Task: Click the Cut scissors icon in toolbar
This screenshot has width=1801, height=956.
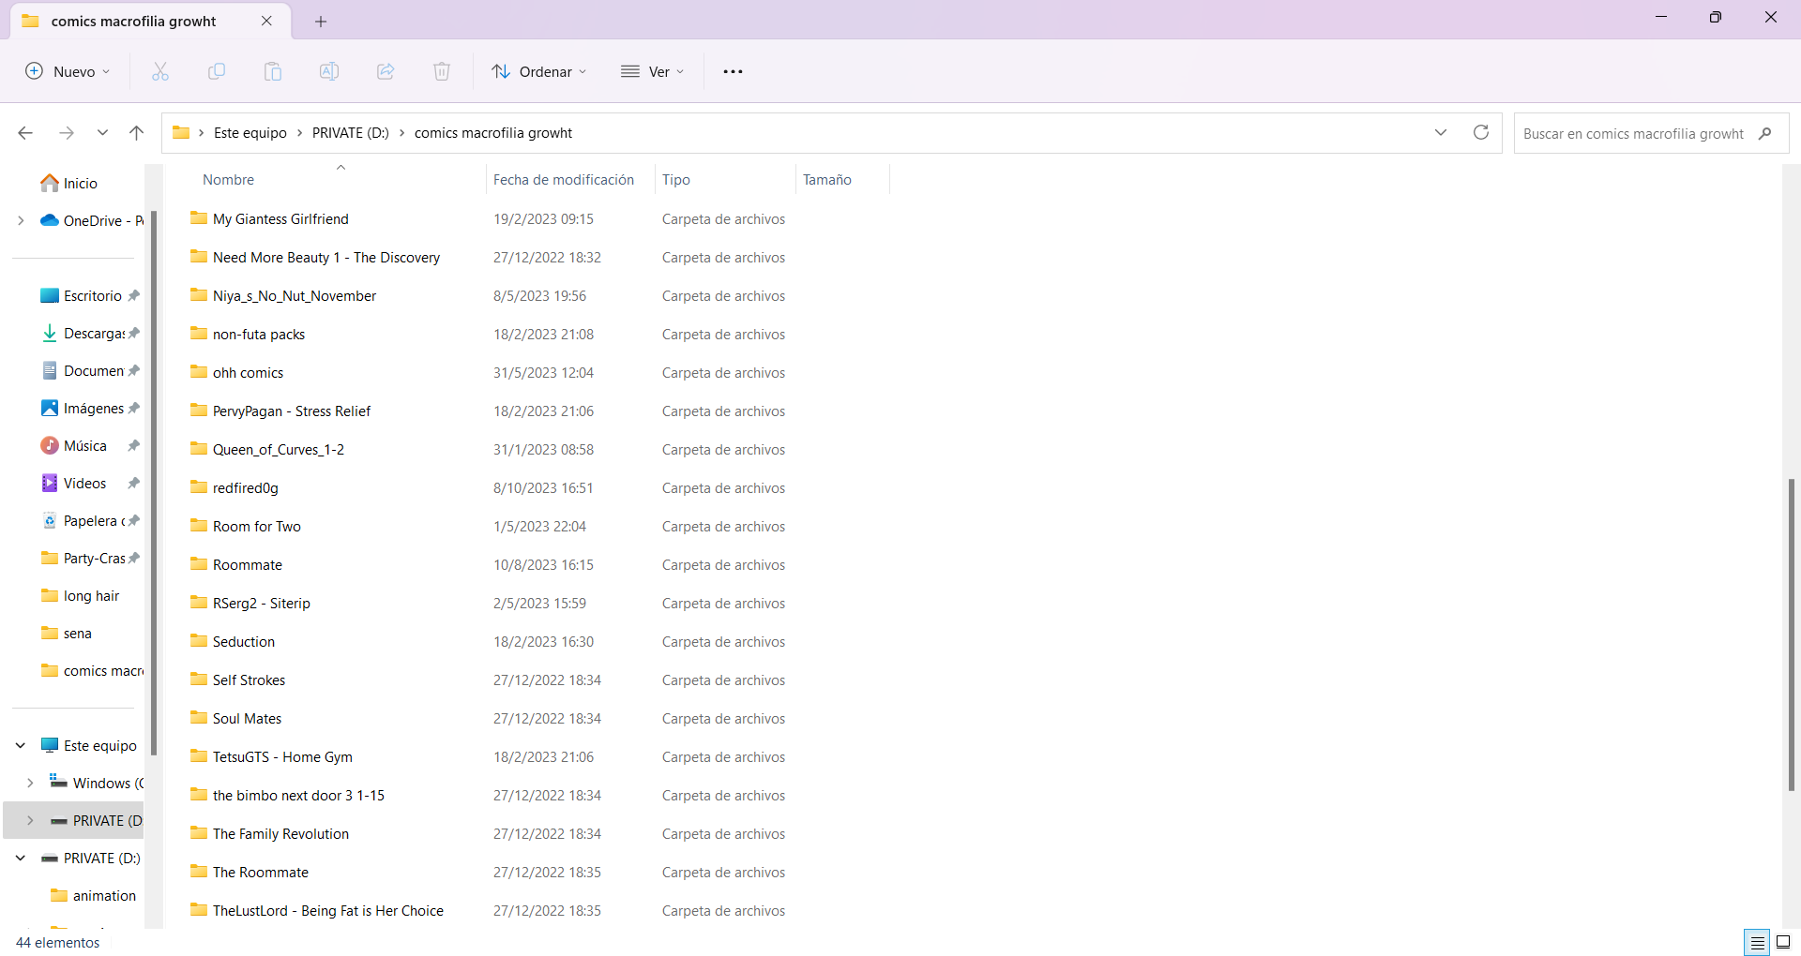Action: tap(160, 71)
